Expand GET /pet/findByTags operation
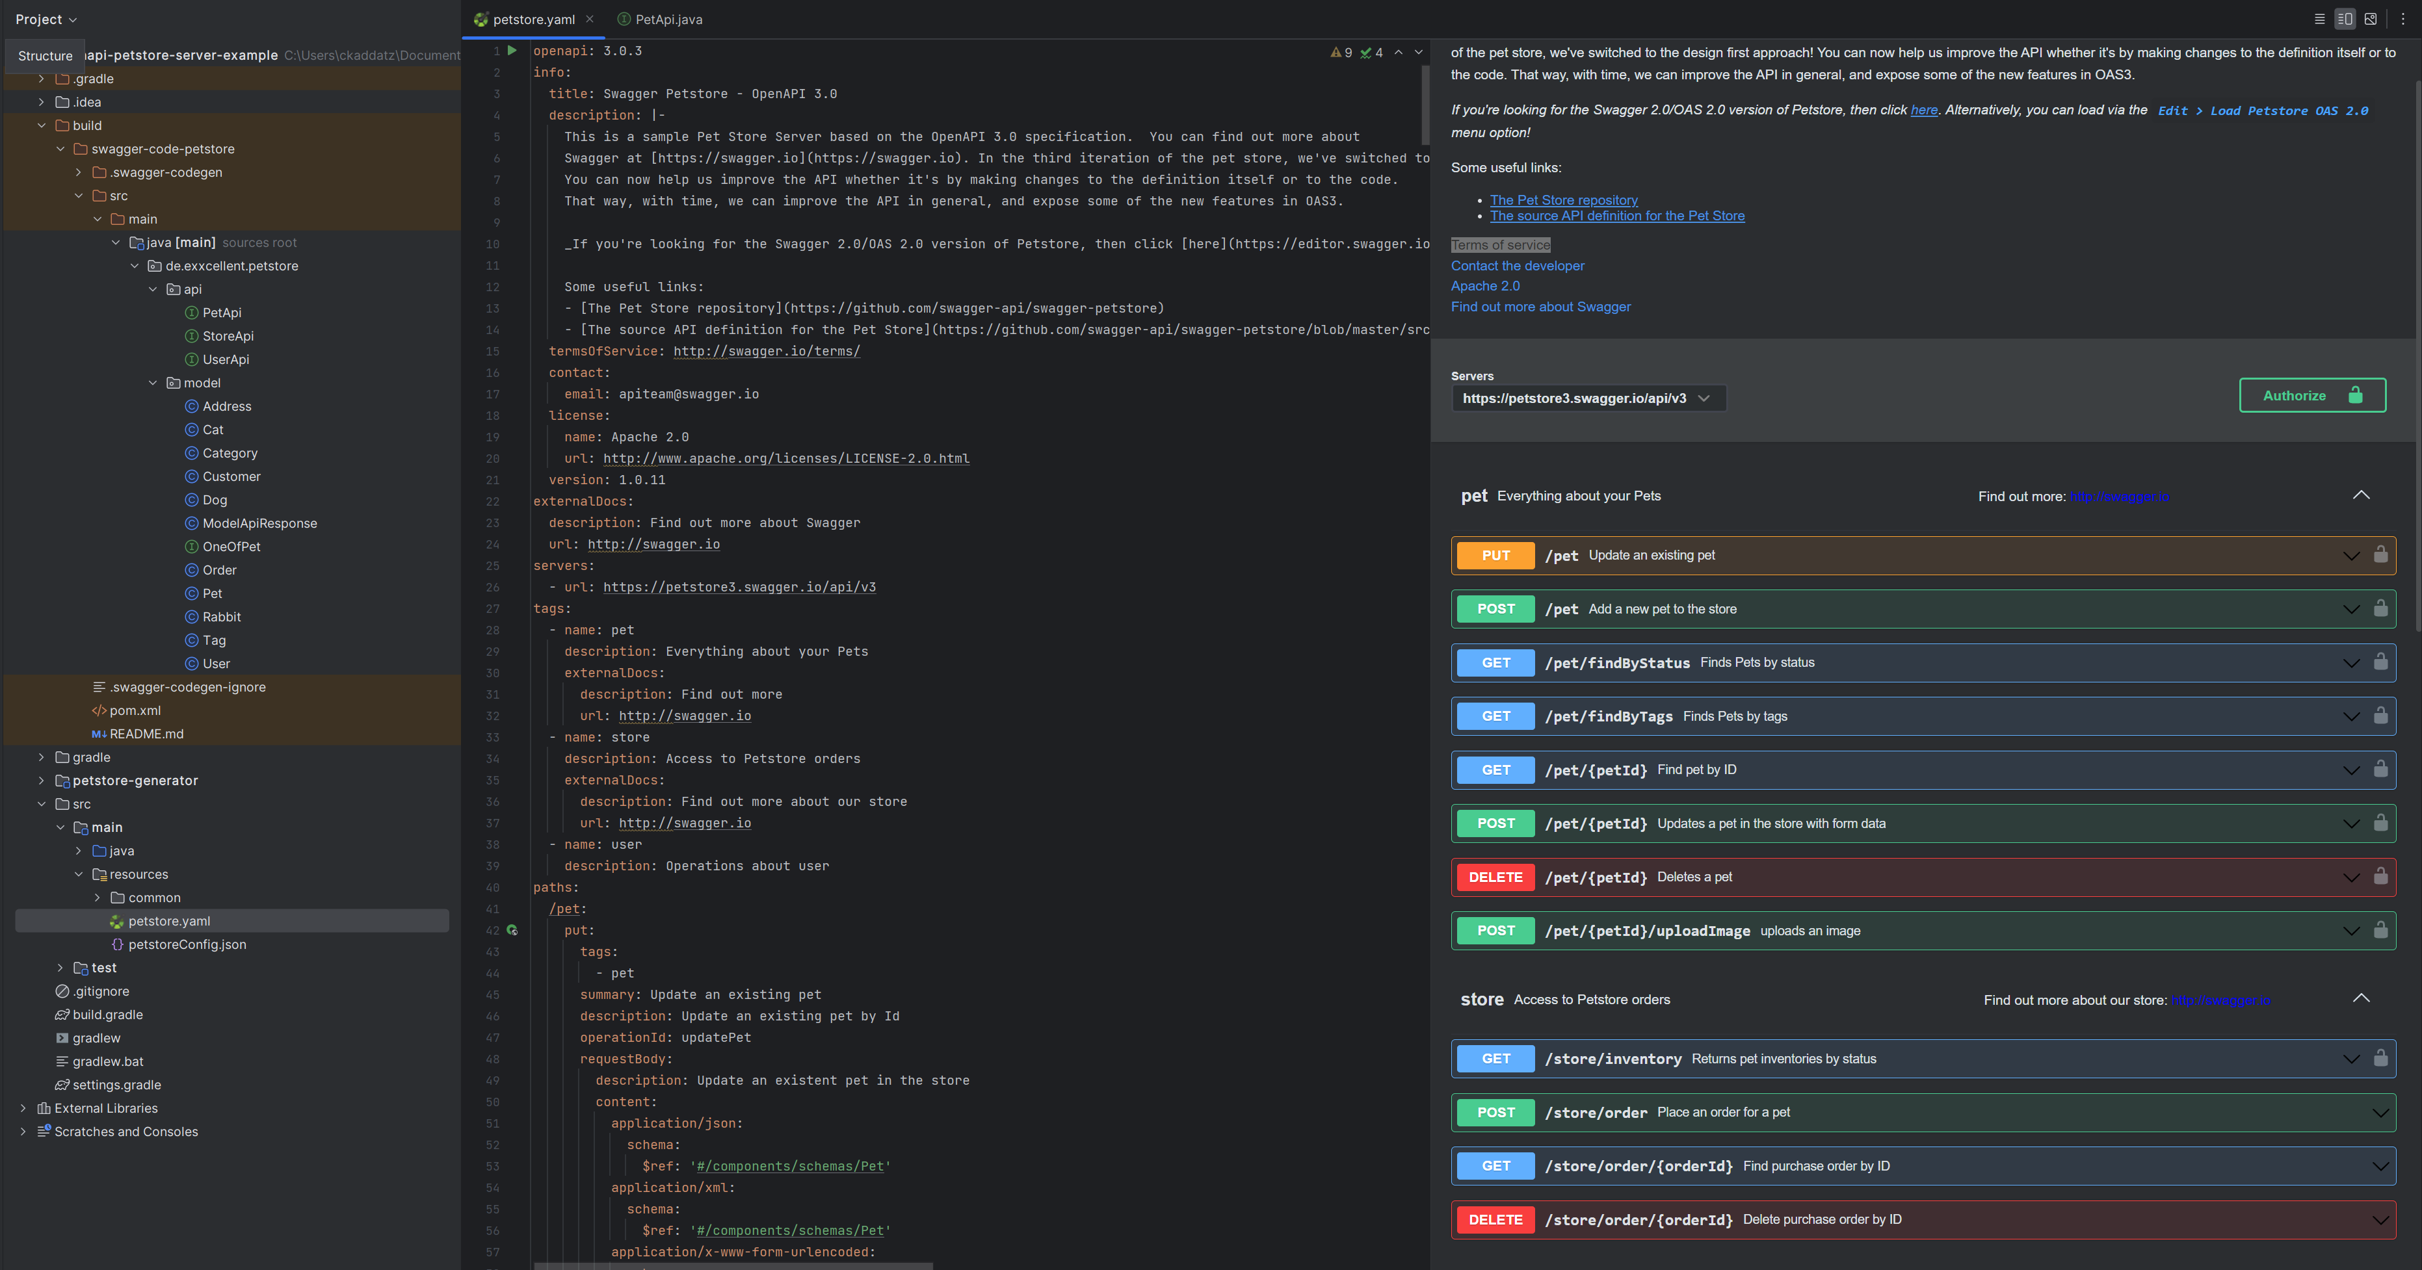2422x1270 pixels. (x=2352, y=718)
